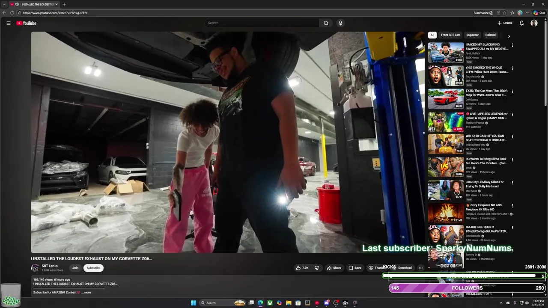Open Edge Copilot Chat button

click(x=539, y=13)
